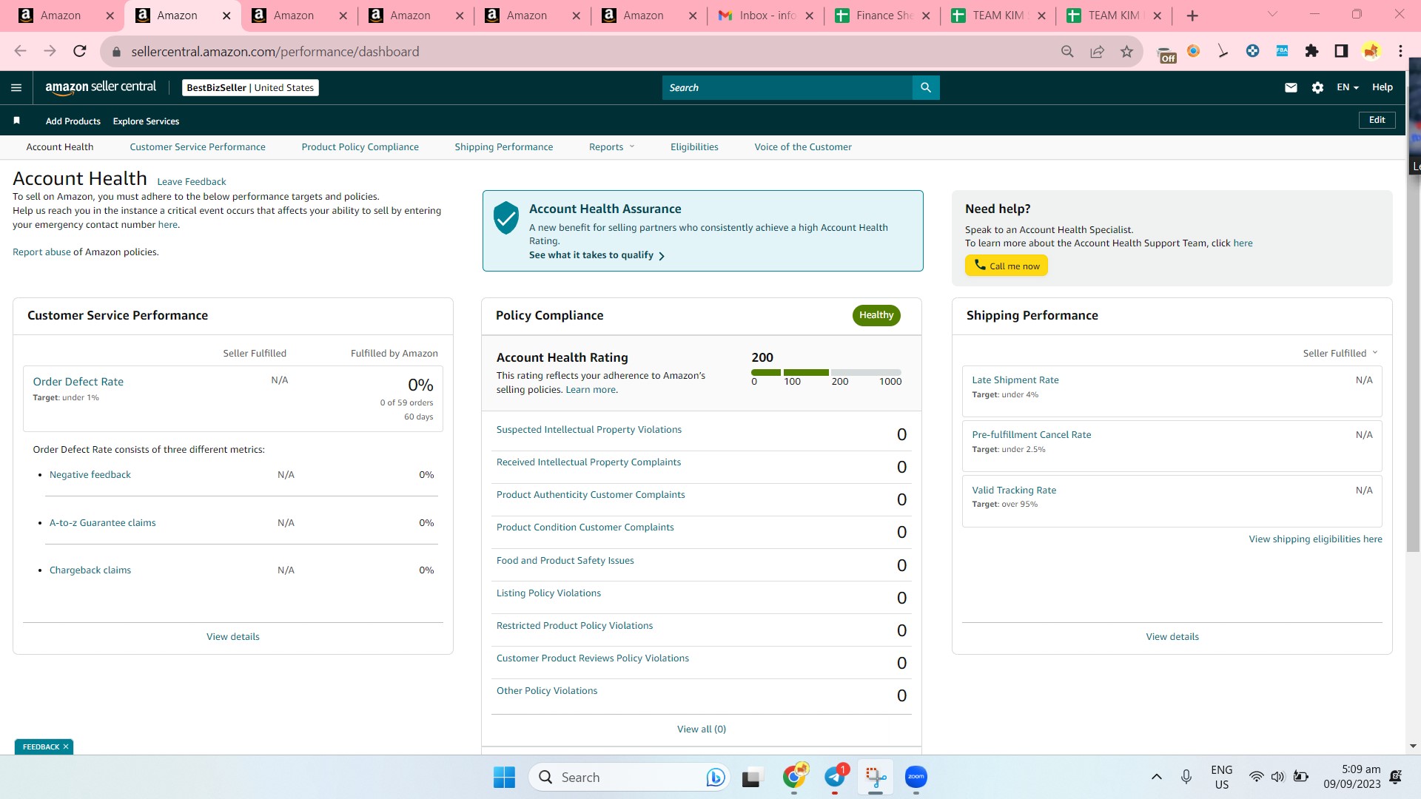The width and height of the screenshot is (1421, 799).
Task: Open the settings gear icon
Action: pos(1317,87)
